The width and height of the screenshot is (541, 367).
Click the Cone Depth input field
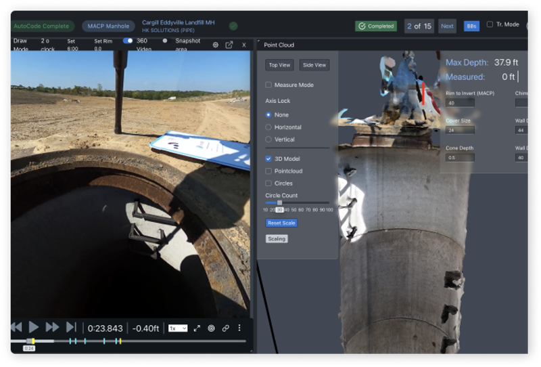pos(460,158)
